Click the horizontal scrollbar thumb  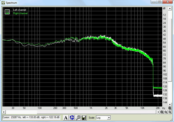point(20,112)
